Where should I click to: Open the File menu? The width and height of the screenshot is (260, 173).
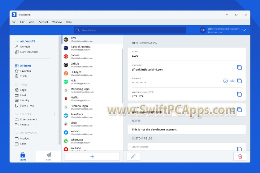pos(14,22)
